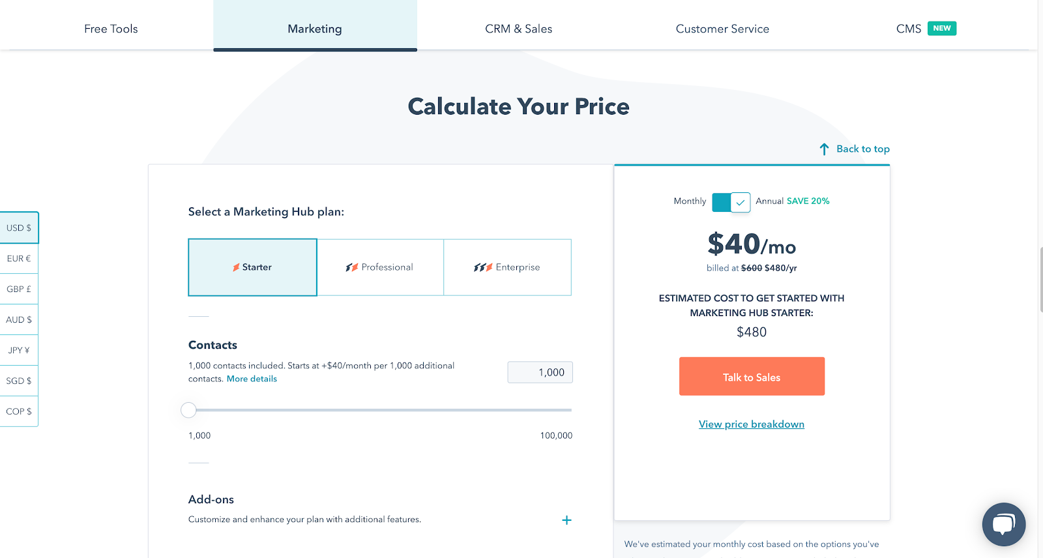Select the Professional plan option

click(x=381, y=267)
